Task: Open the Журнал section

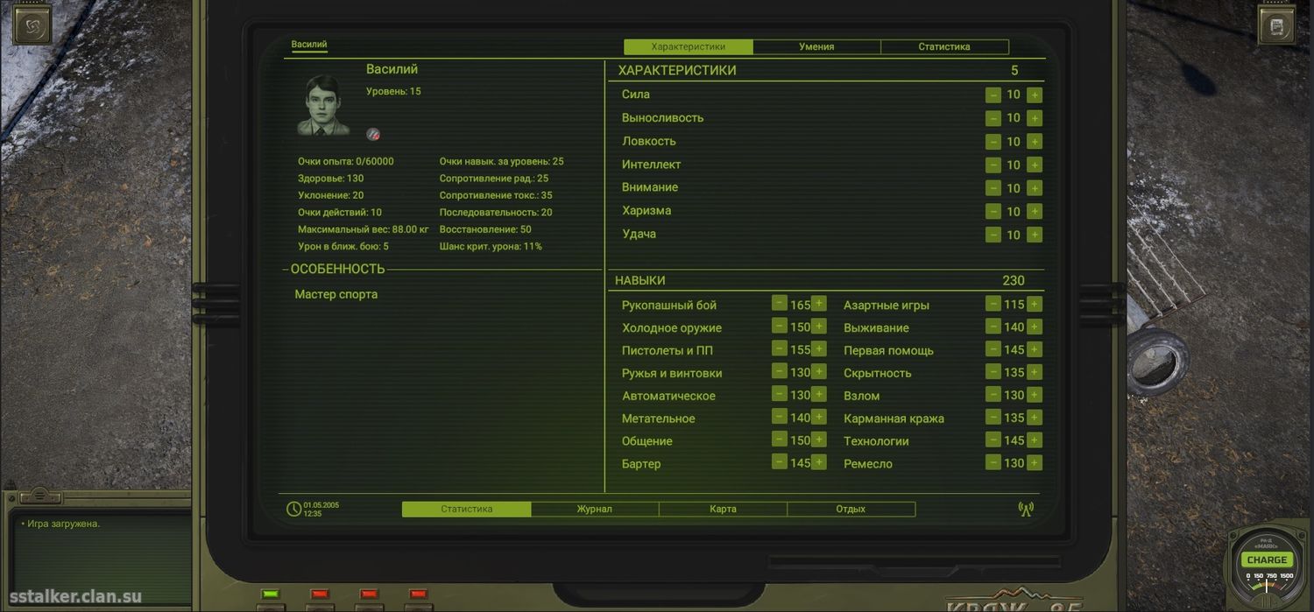Action: click(595, 510)
